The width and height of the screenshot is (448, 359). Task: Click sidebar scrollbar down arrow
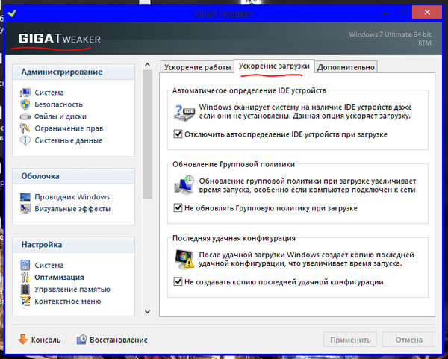[147, 311]
